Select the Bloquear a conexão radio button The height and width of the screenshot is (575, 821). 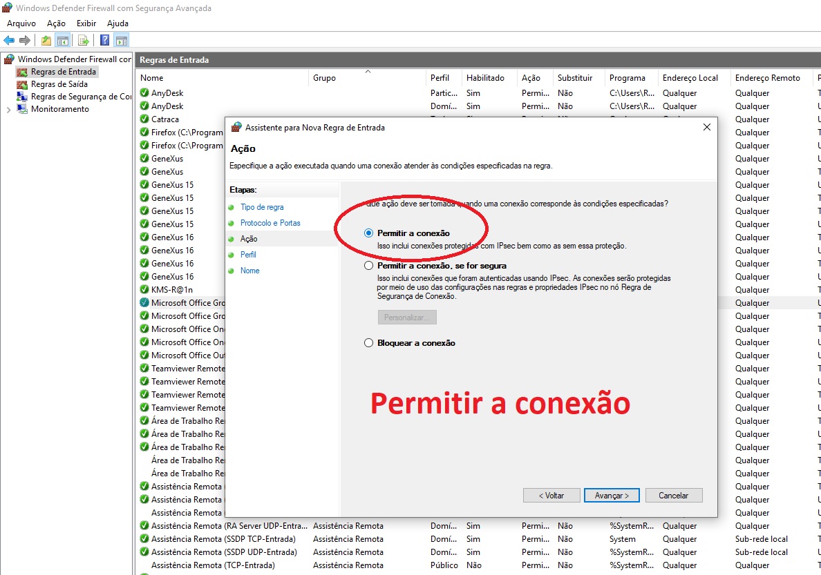368,343
